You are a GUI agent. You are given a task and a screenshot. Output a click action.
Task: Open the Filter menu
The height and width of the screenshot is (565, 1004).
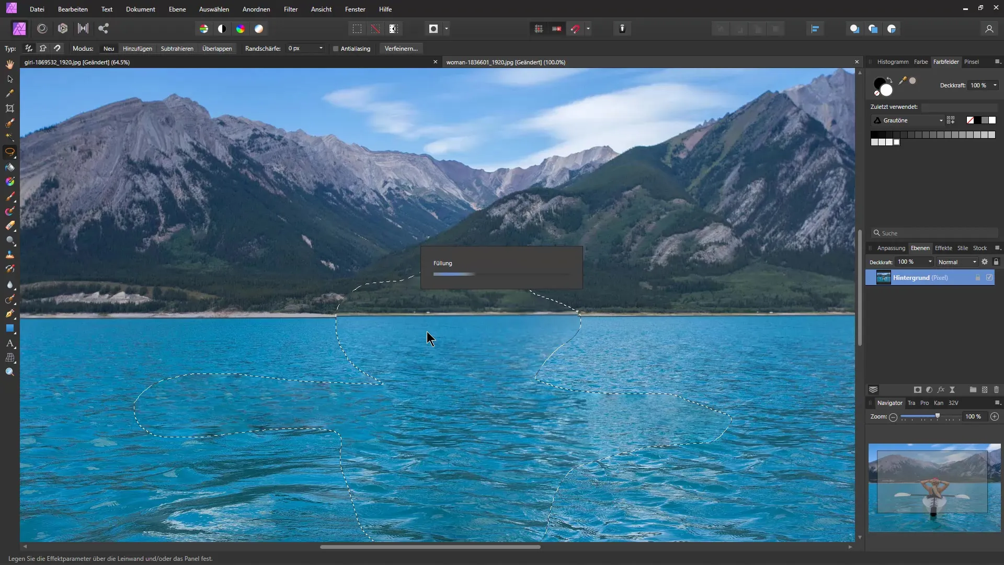pos(291,9)
